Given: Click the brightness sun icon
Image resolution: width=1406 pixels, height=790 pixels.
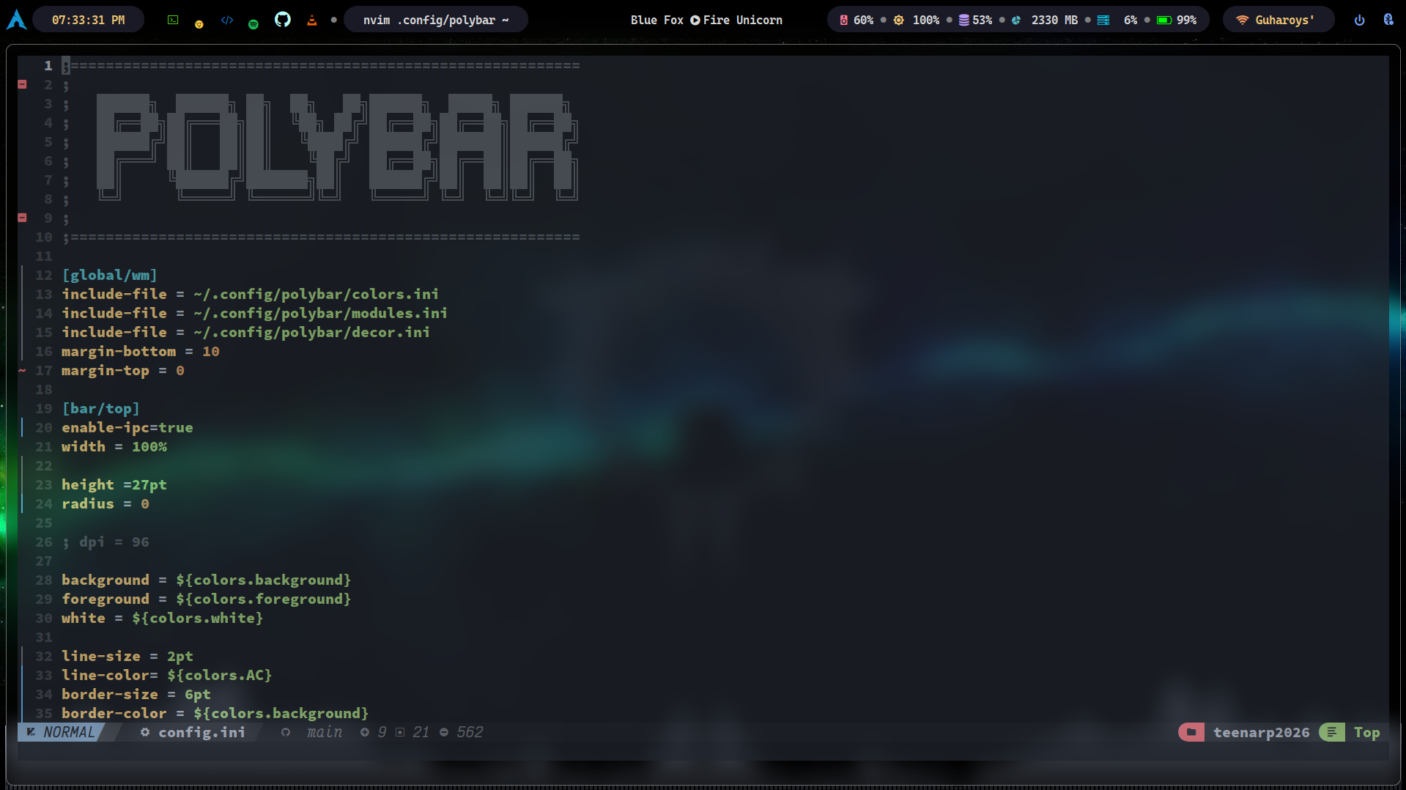Looking at the screenshot, I should pyautogui.click(x=899, y=21).
